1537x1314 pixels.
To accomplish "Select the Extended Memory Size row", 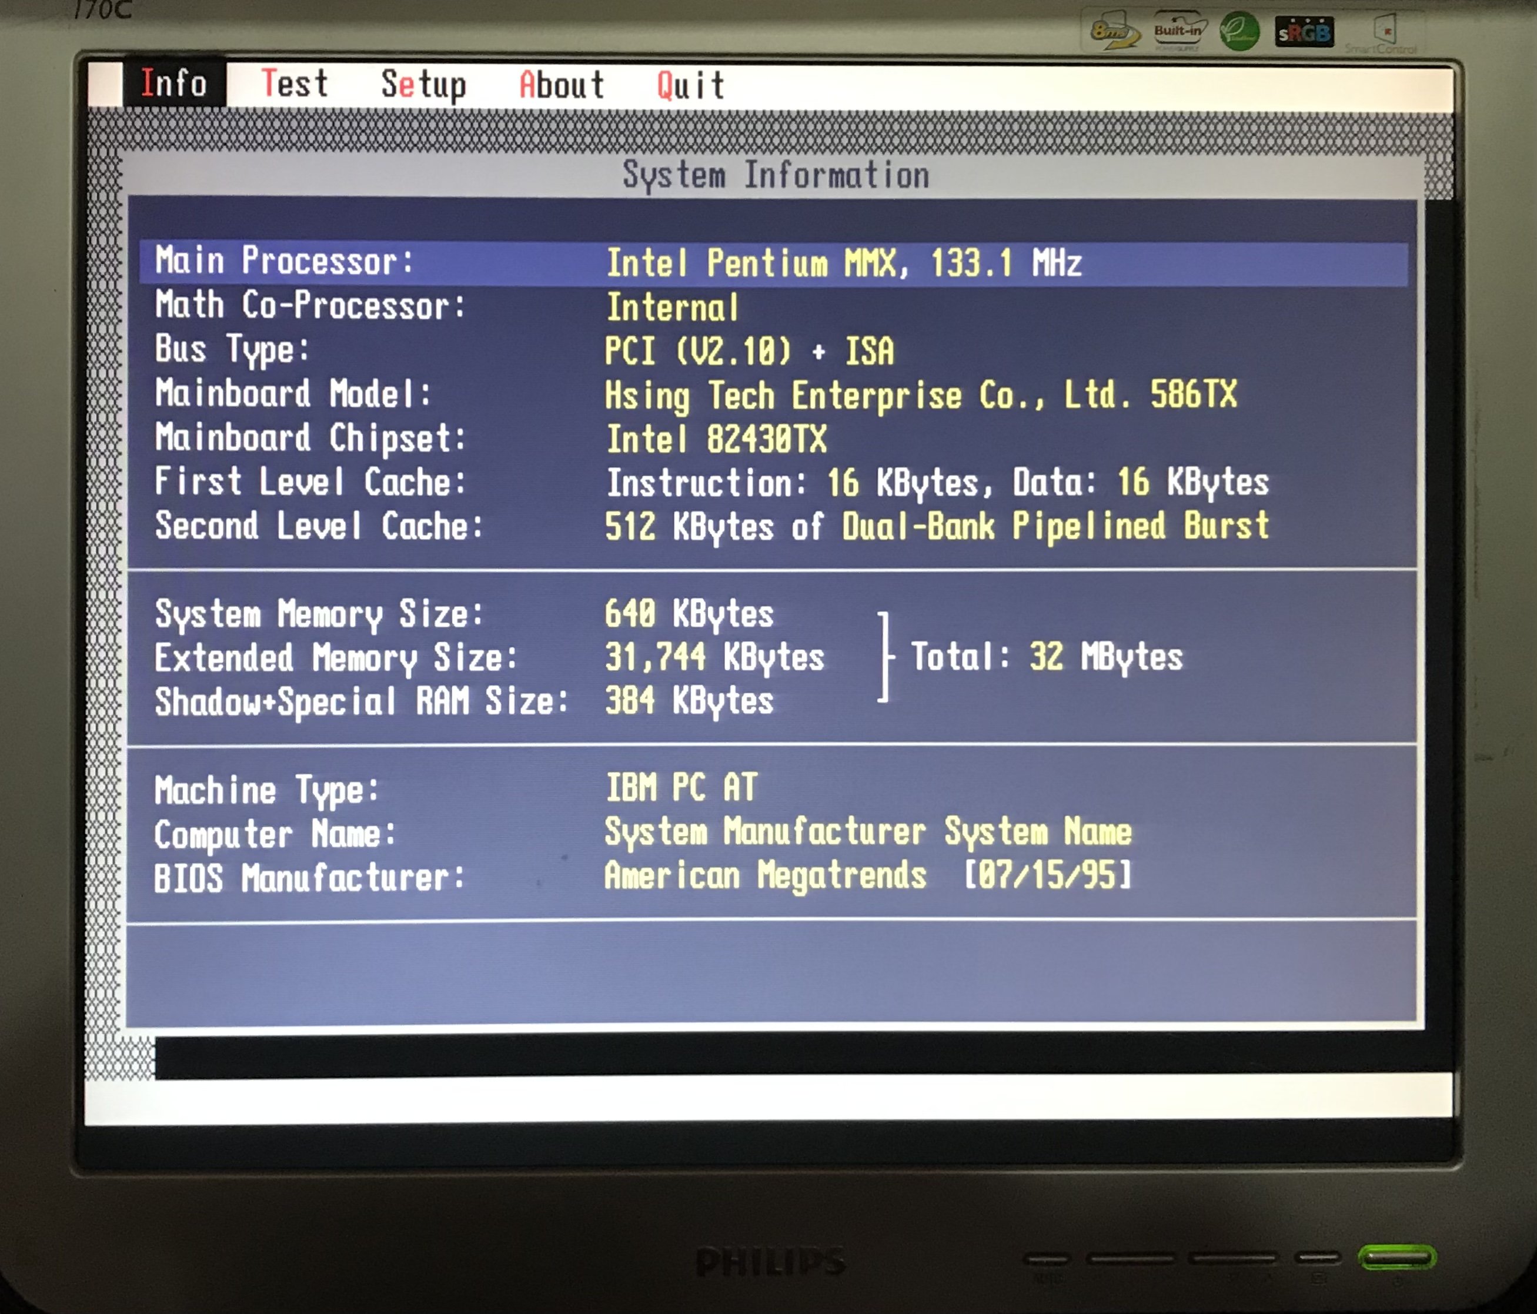I will 335,658.
